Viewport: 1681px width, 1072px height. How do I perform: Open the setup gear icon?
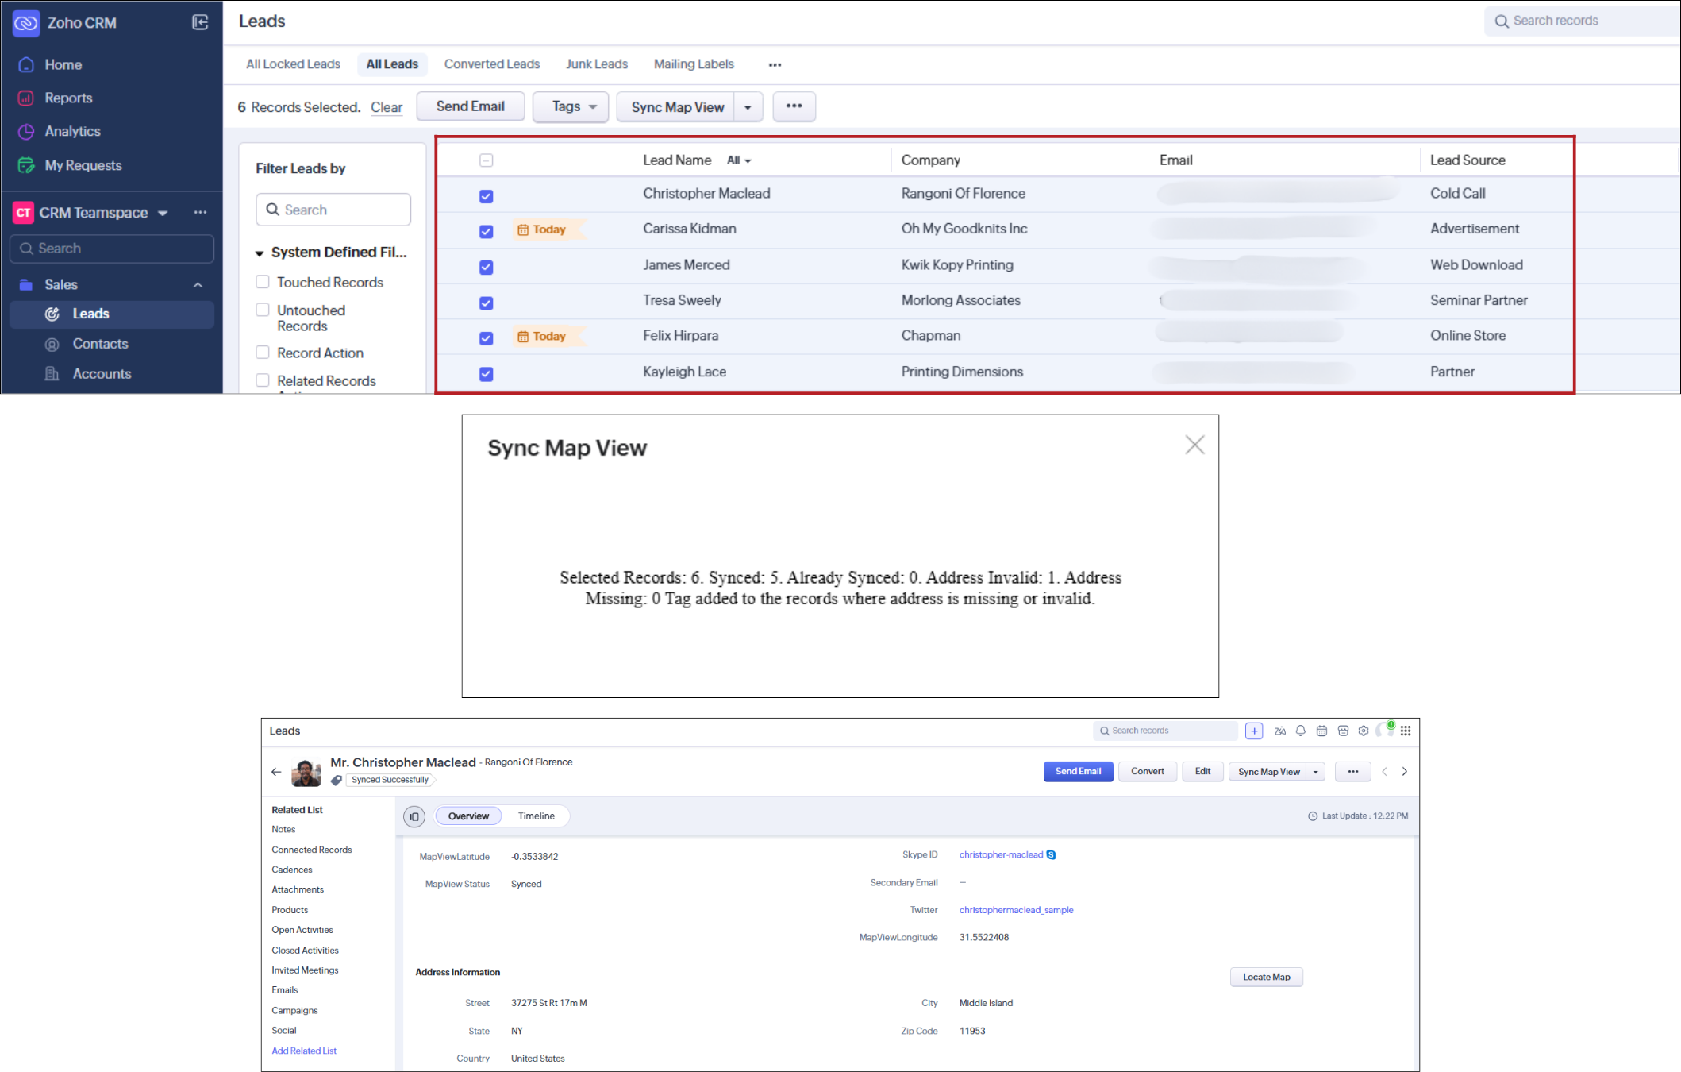[1364, 731]
